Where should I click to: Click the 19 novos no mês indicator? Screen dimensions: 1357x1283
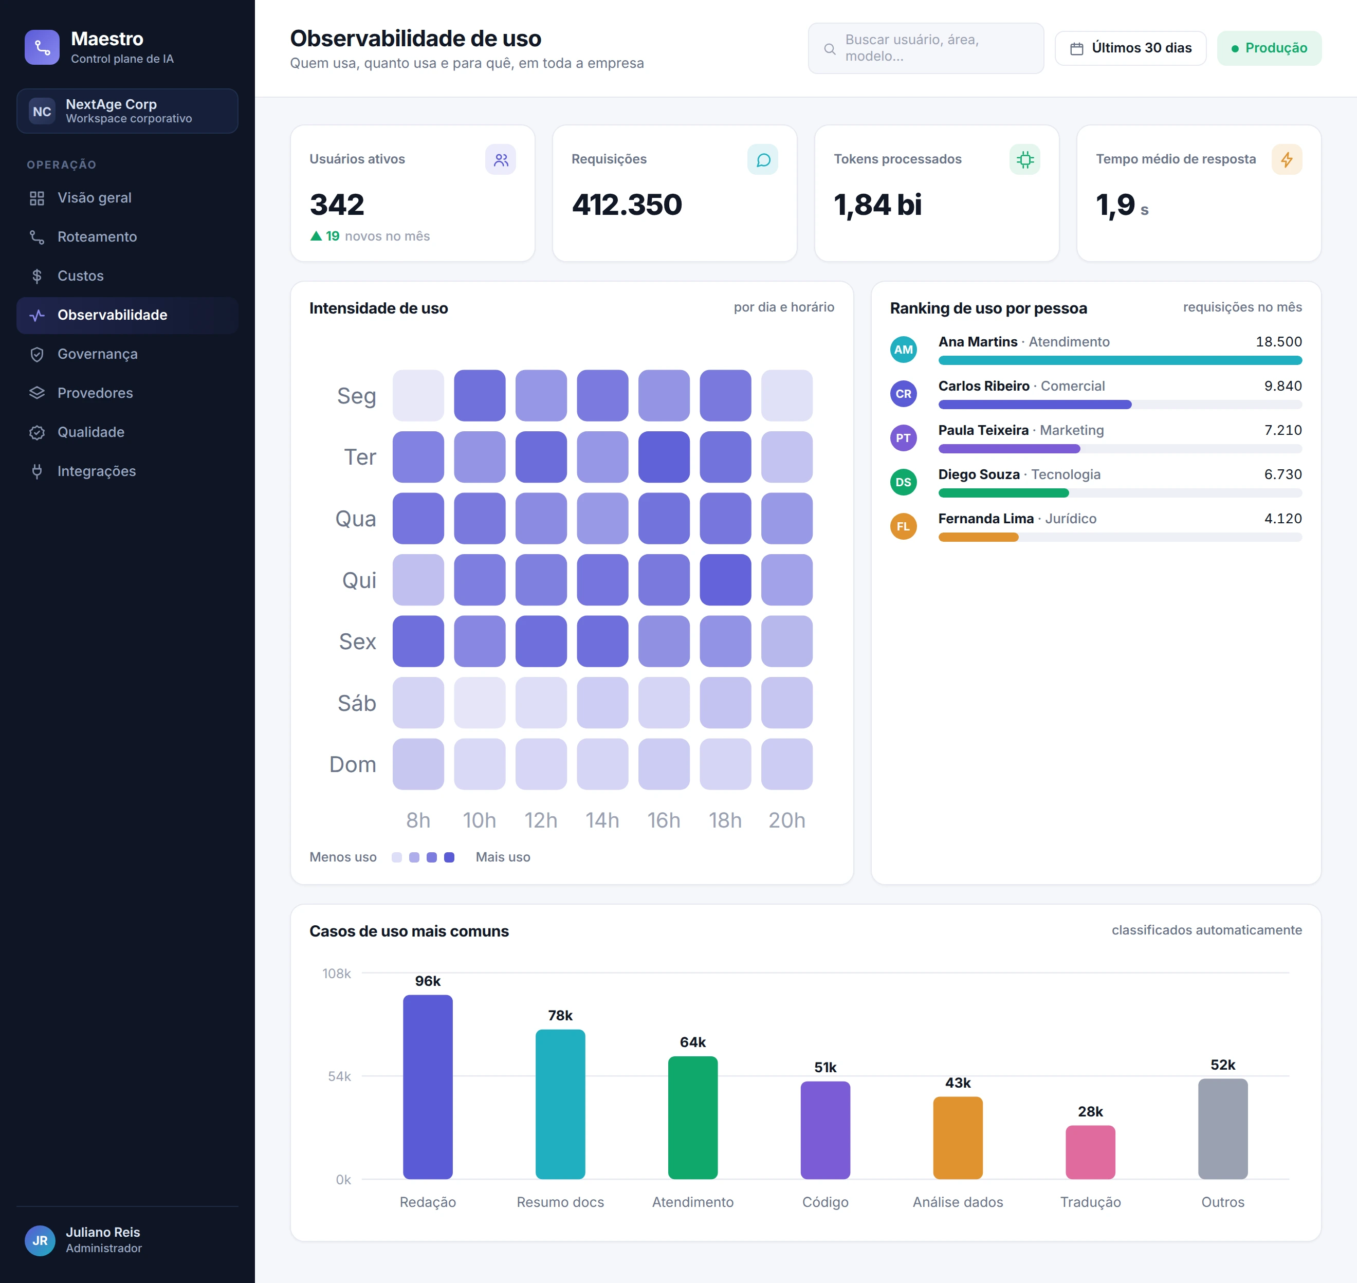click(x=370, y=236)
